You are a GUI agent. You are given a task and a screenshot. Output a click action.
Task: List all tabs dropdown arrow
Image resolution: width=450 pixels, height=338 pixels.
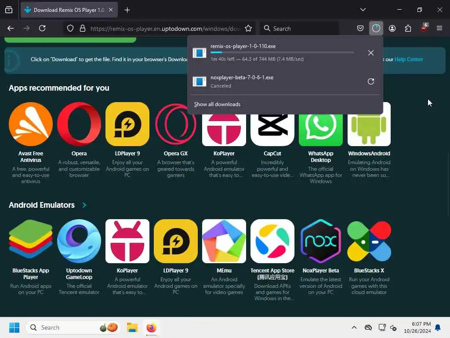tap(363, 10)
